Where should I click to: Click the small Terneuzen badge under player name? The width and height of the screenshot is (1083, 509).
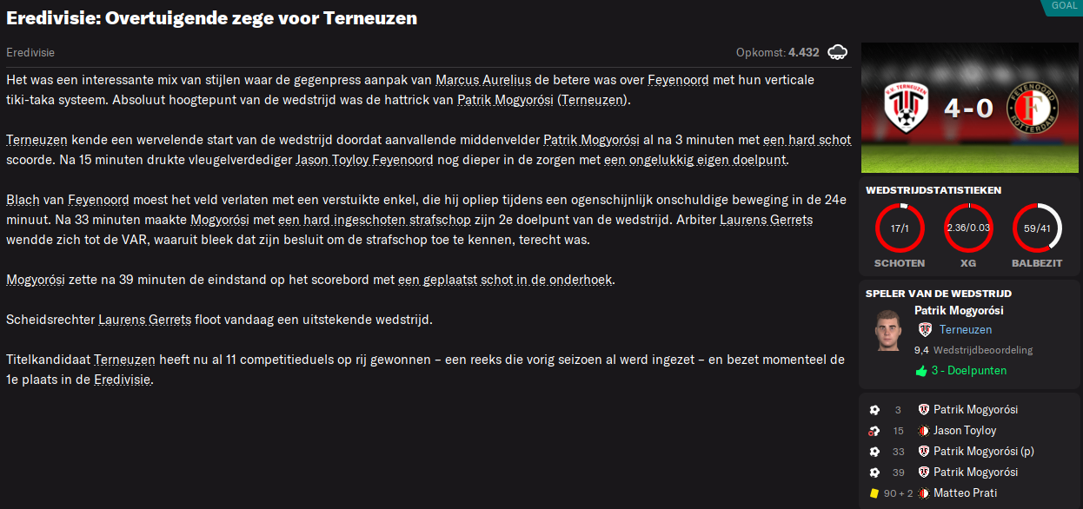[925, 330]
